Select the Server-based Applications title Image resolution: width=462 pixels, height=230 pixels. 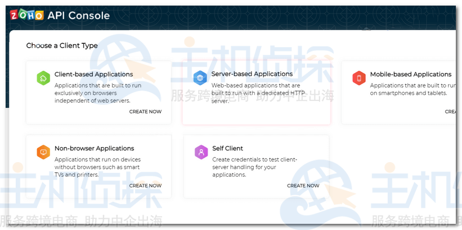click(x=252, y=74)
